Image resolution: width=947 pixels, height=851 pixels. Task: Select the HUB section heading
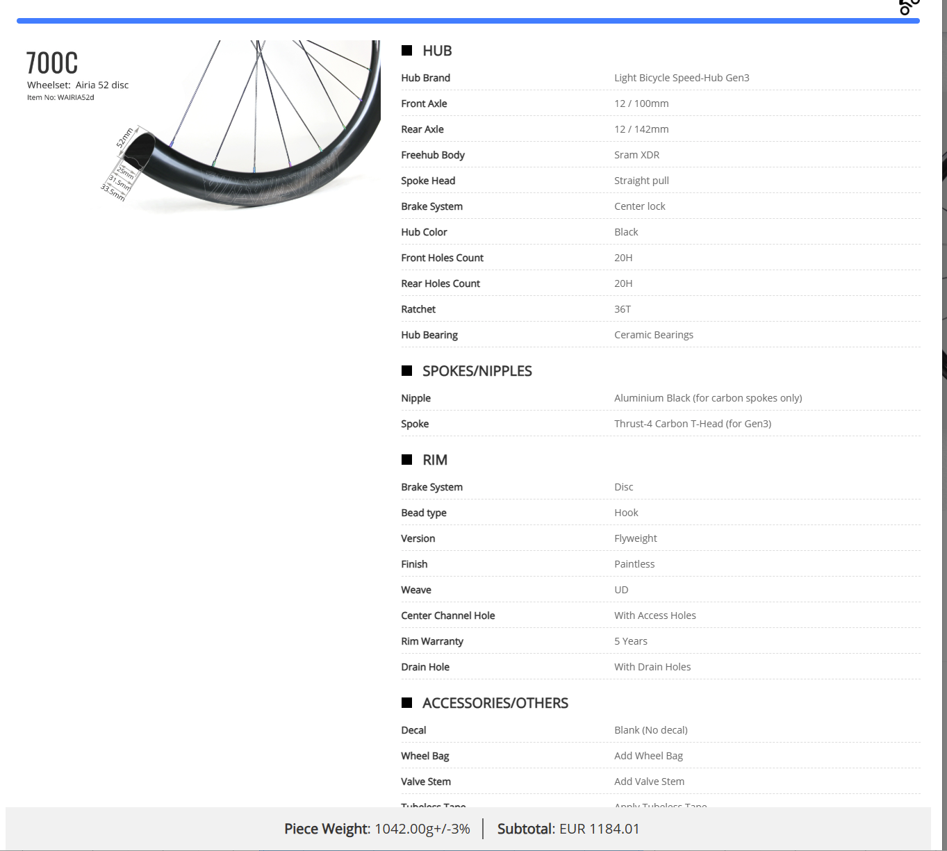437,51
